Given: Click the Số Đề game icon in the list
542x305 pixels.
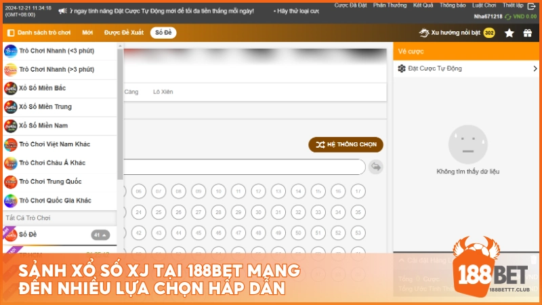Looking at the screenshot, I should [x=11, y=235].
